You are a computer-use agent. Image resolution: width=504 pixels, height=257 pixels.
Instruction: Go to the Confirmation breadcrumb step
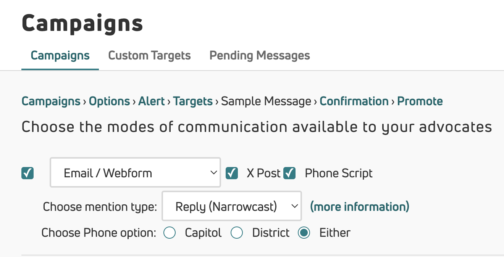[x=354, y=101]
